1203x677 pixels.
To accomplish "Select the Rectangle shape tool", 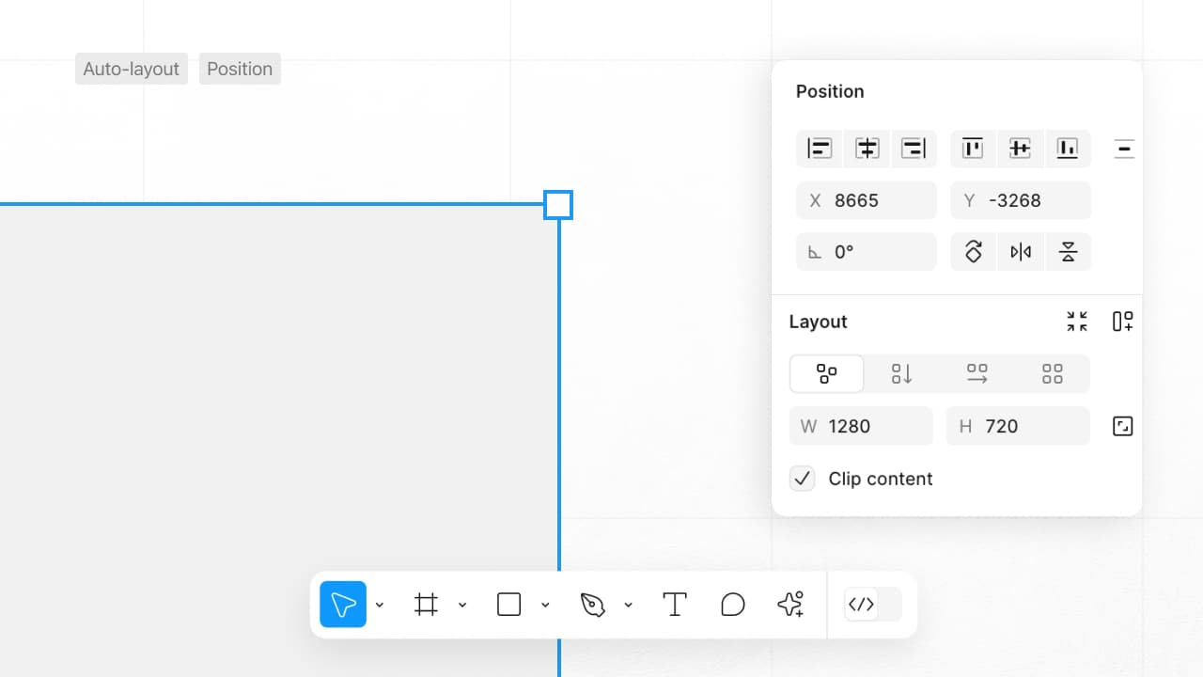I will click(x=508, y=605).
